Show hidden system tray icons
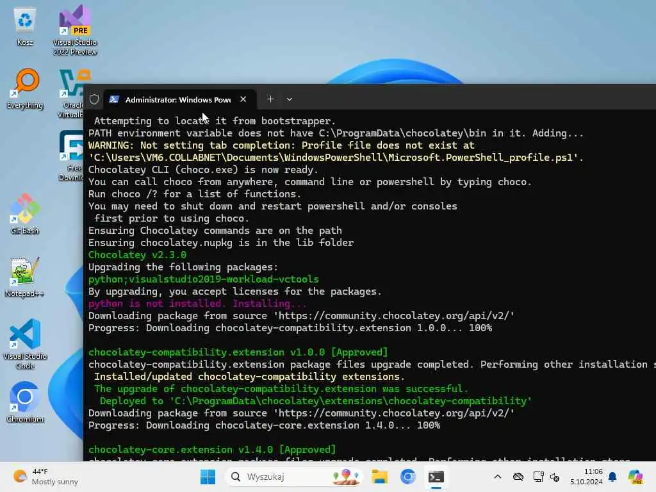 [497, 477]
